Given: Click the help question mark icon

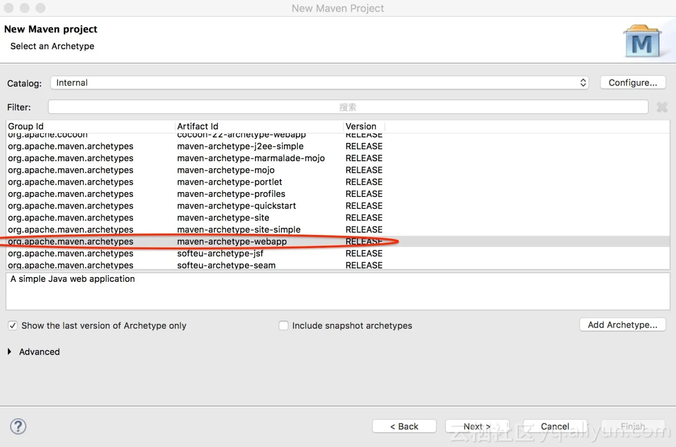Looking at the screenshot, I should tap(18, 426).
